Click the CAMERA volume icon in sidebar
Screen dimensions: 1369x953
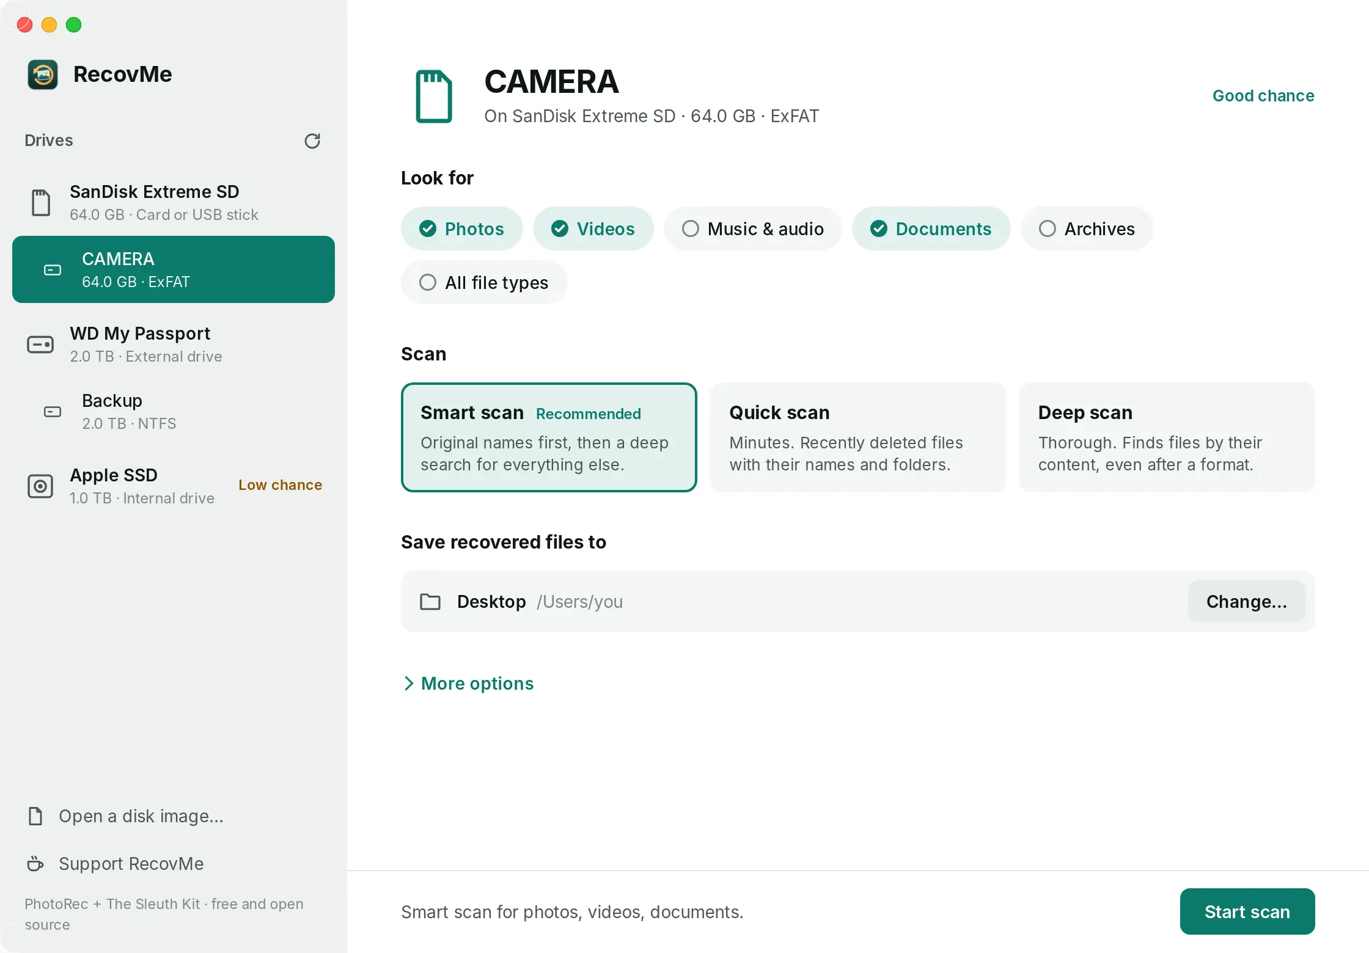point(53,270)
